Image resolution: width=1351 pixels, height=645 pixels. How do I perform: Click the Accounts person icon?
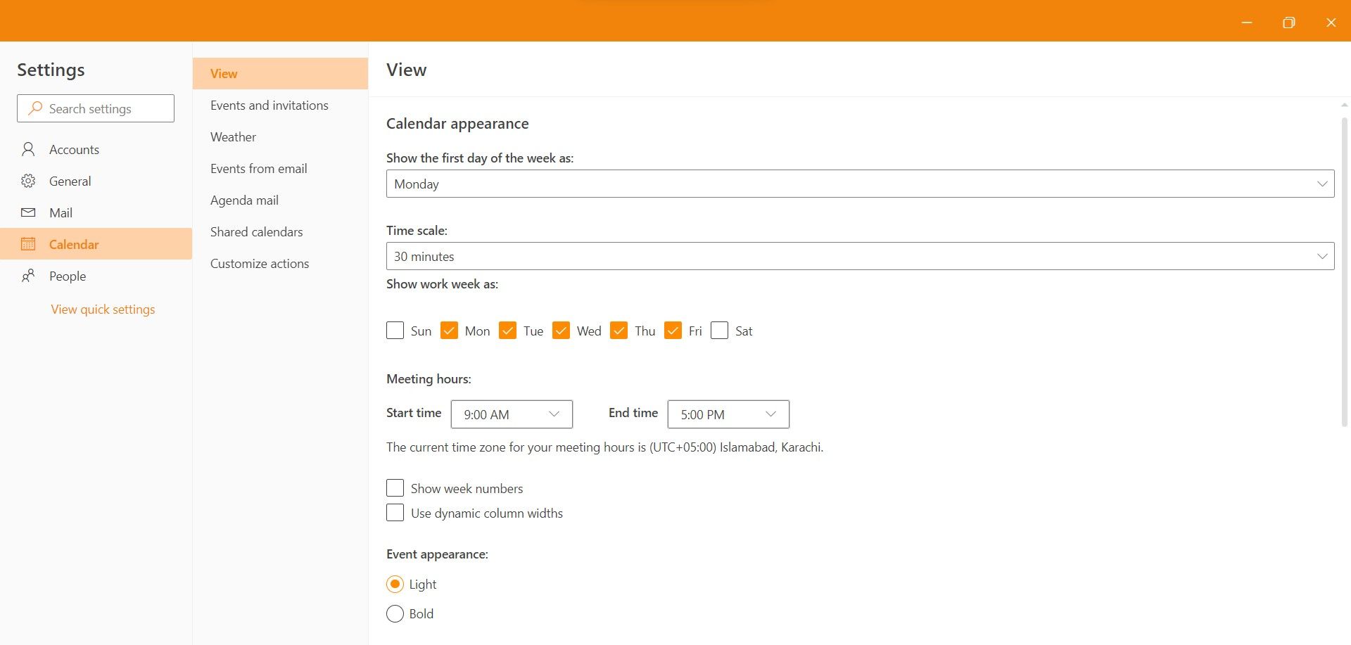28,149
